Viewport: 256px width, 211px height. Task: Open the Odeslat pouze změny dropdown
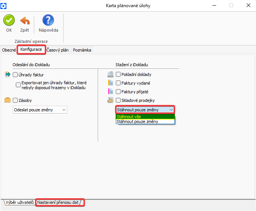40,110
